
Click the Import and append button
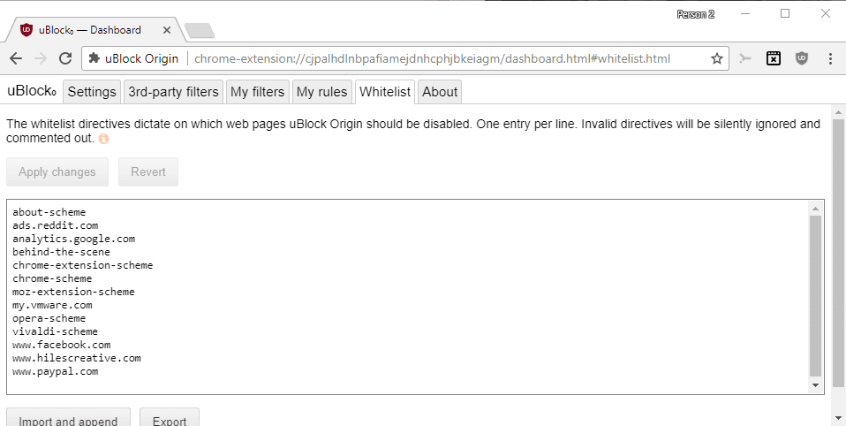coord(68,417)
